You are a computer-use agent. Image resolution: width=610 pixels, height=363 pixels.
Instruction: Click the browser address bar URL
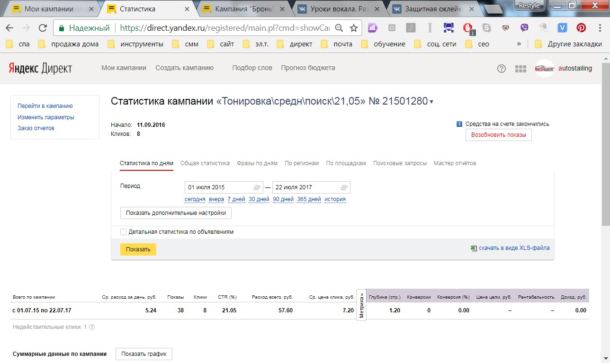coord(224,28)
